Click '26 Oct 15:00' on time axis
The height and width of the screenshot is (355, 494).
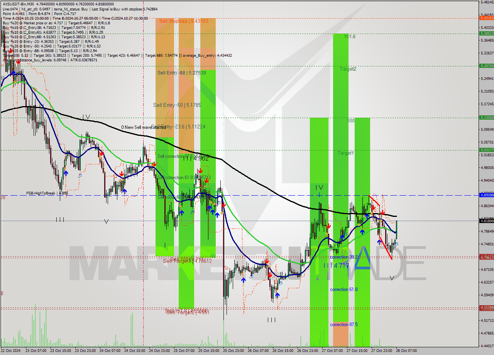tap(283, 351)
